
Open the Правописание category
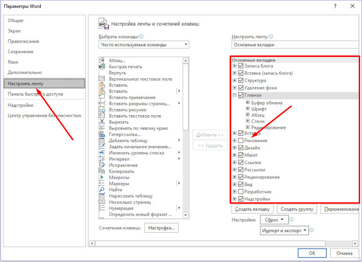44,41
